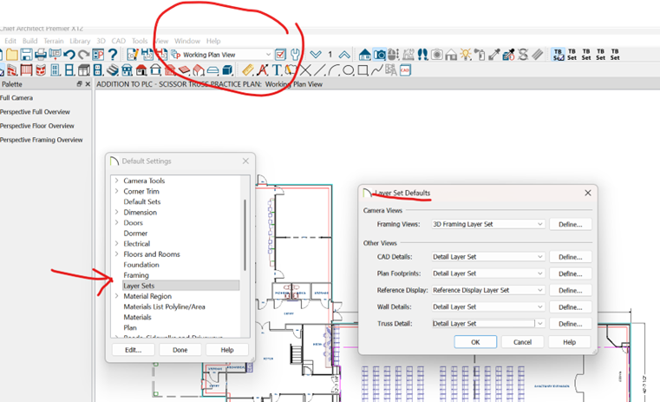Click the wrench preferences icon beside the view dropdown
Viewport: 660px width, 402px height.
293,55
